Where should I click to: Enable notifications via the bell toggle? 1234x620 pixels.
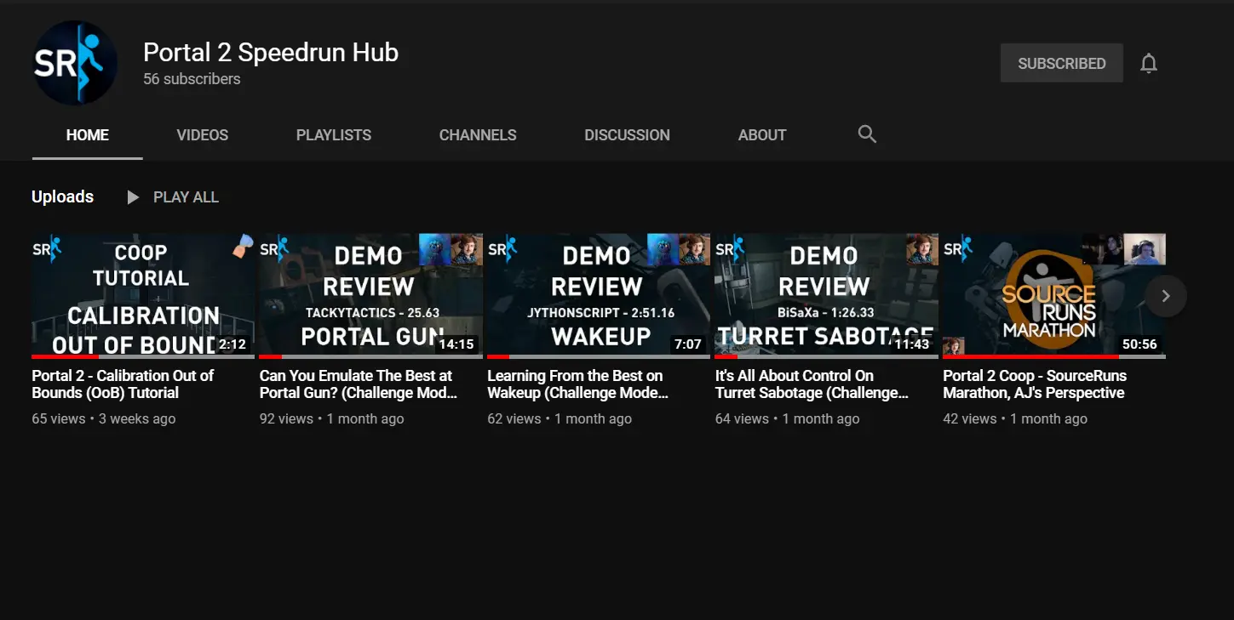tap(1149, 62)
